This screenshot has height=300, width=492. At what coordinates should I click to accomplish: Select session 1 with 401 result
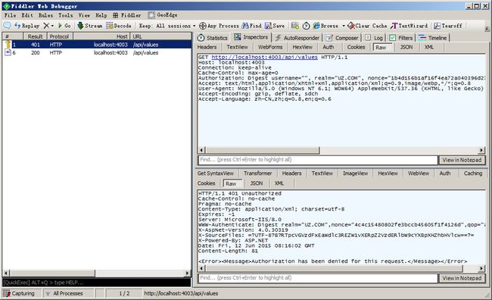coord(97,45)
